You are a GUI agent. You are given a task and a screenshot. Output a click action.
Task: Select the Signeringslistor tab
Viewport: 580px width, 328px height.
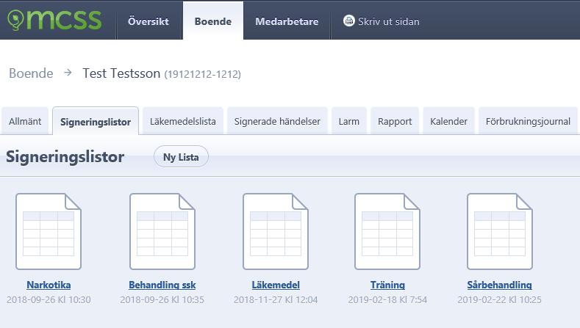pyautogui.click(x=96, y=121)
